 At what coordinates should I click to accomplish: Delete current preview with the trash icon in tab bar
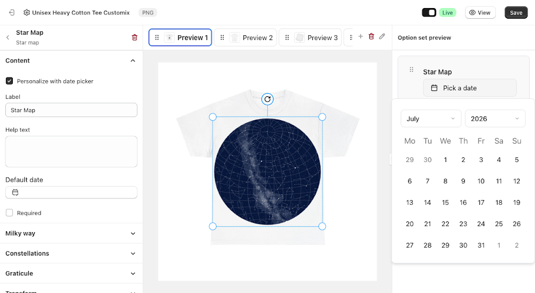pos(371,36)
